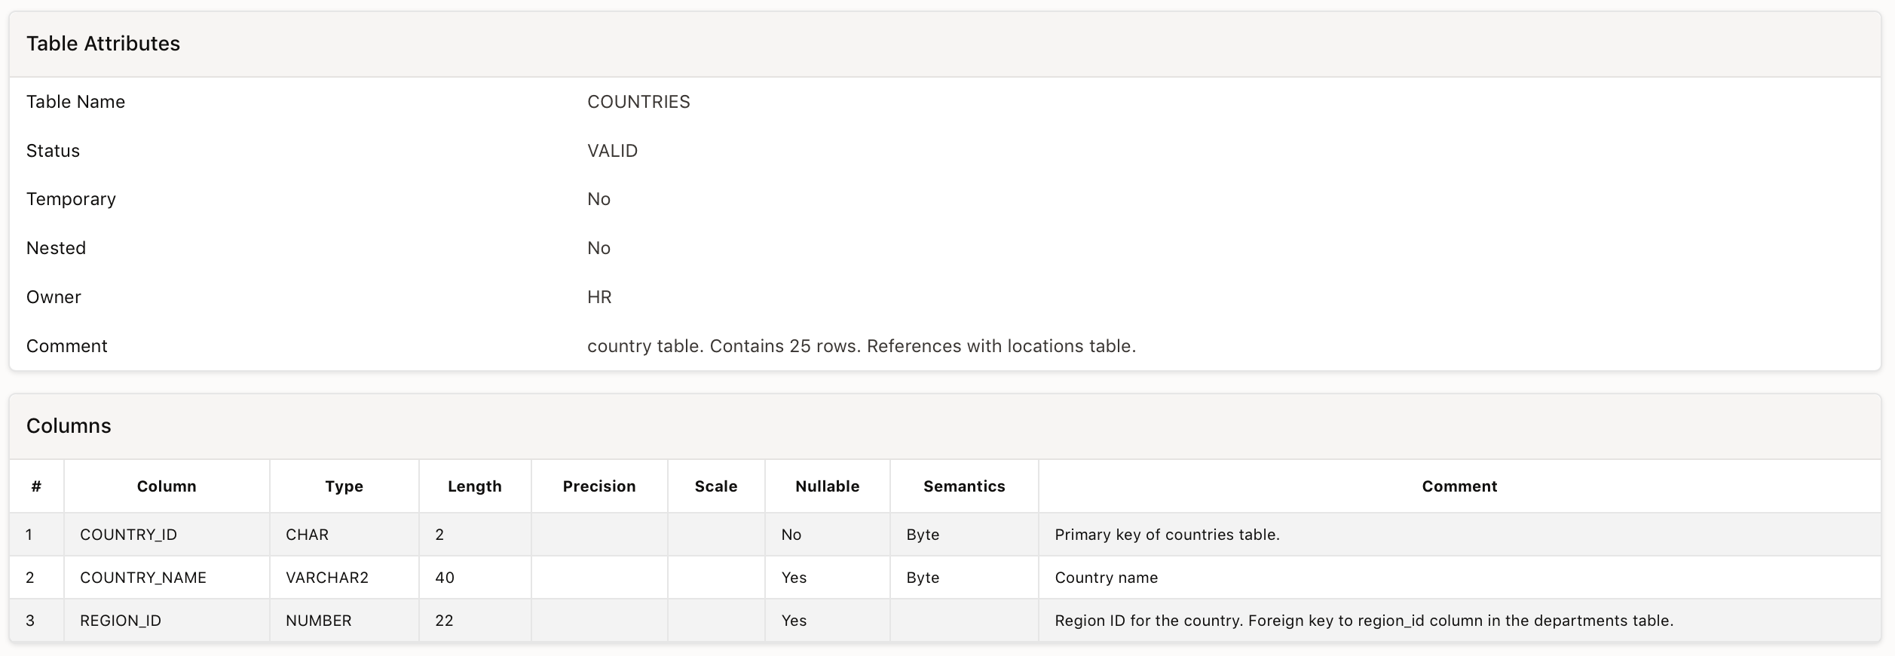The height and width of the screenshot is (656, 1895).
Task: Click the Nullable Yes cell for COUNTRY_NAME
Action: tap(827, 578)
